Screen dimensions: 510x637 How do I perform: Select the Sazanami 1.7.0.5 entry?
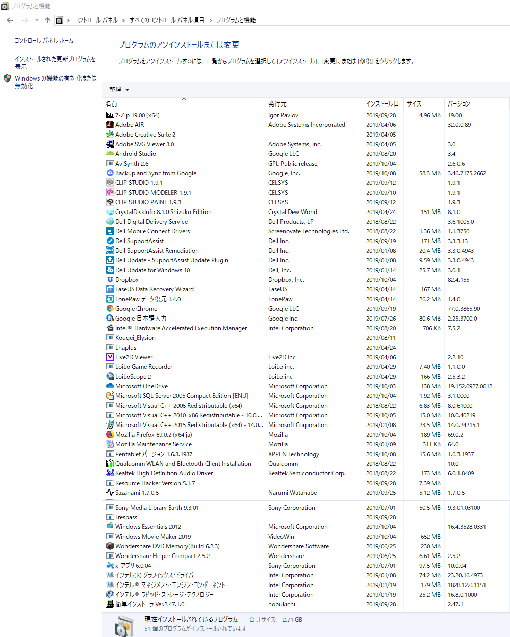point(137,493)
